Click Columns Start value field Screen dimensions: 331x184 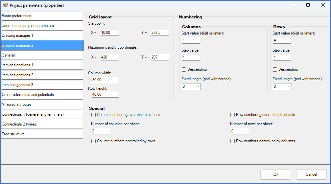click(x=191, y=40)
